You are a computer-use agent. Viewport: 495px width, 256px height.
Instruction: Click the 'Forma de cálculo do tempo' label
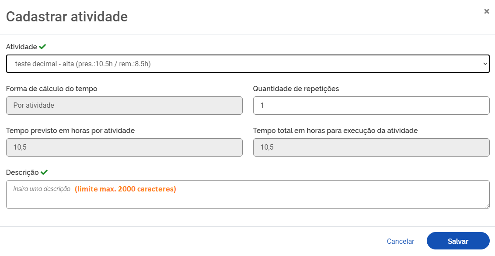tap(52, 89)
